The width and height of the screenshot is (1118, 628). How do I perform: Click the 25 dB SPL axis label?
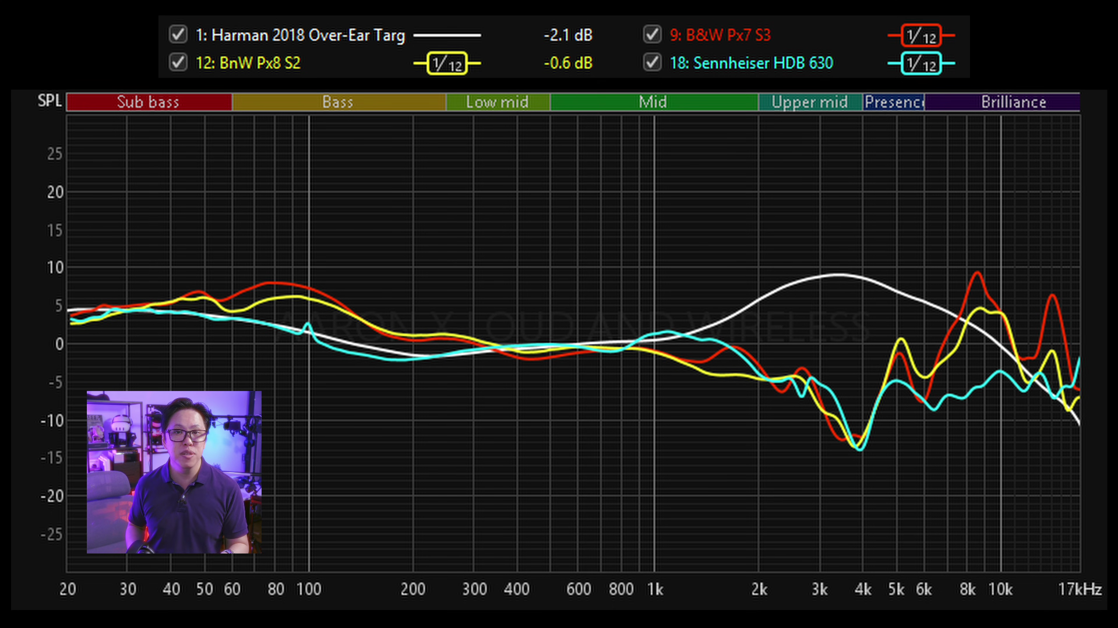55,154
